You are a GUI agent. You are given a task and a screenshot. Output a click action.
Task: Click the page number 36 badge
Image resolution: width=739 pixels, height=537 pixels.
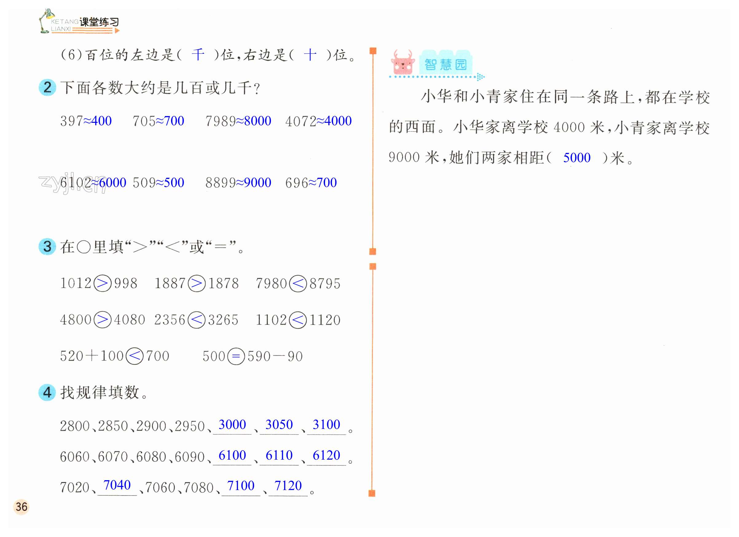pos(22,507)
